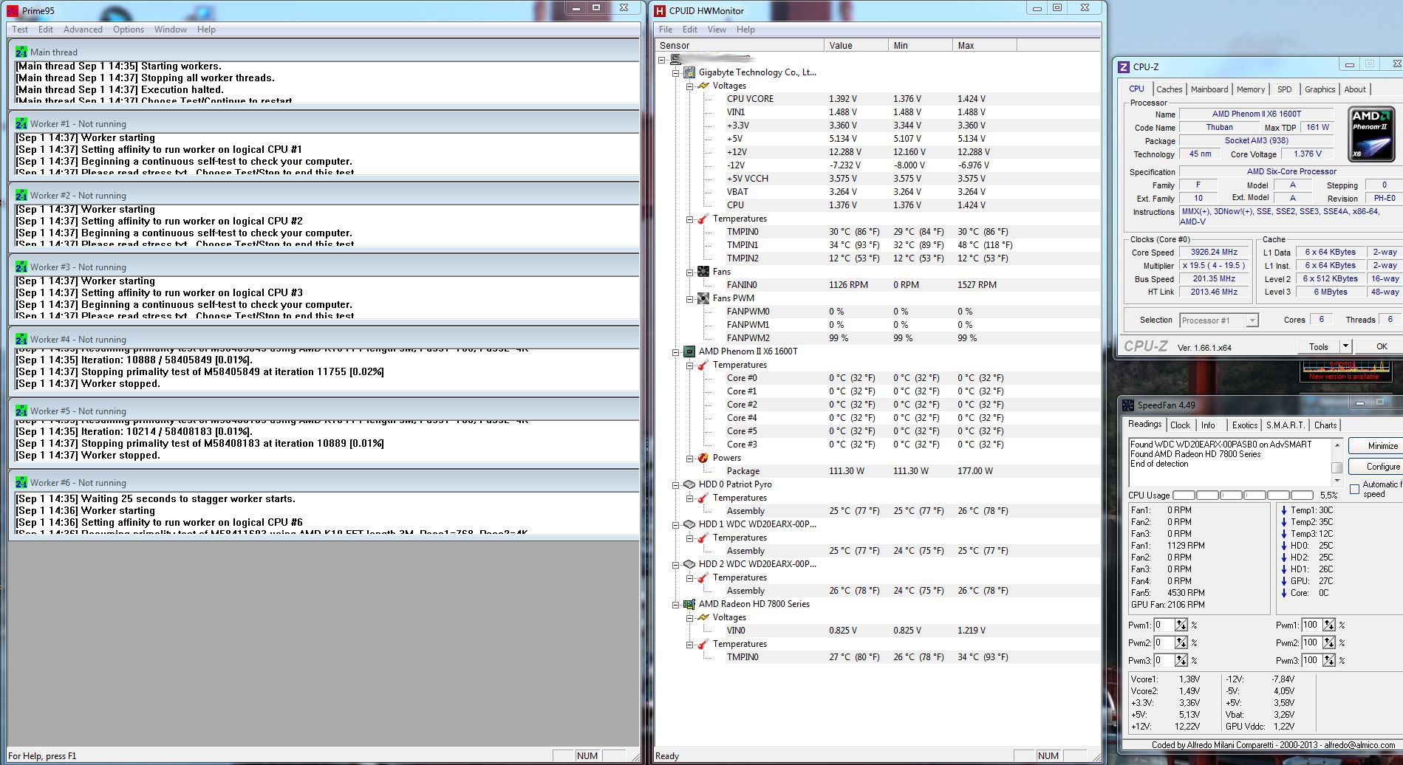Open the View menu in HWMonitor
This screenshot has width=1403, height=765.
717,30
